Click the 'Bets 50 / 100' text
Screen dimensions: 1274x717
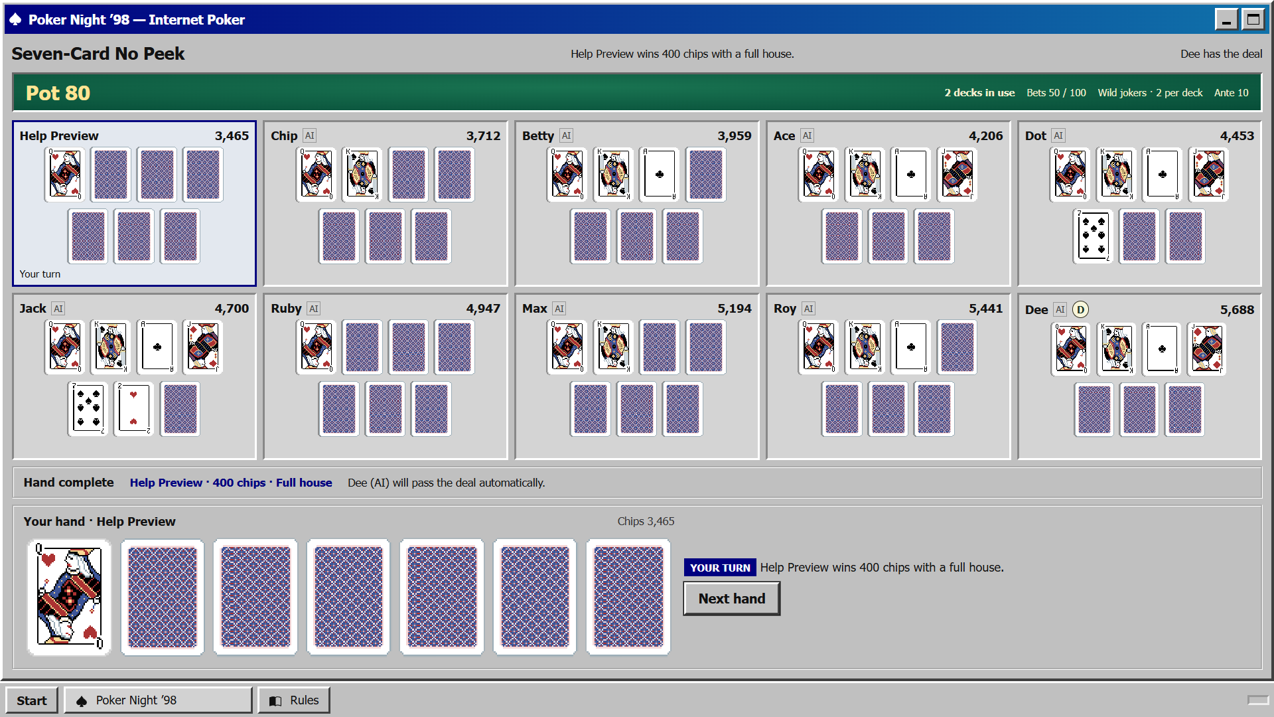(x=1056, y=93)
